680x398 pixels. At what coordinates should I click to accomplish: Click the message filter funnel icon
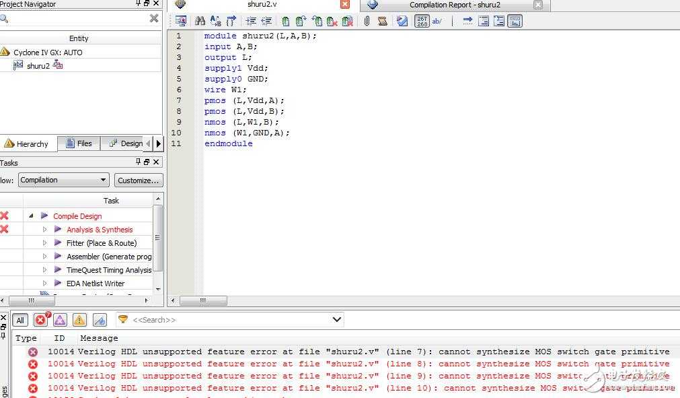[123, 319]
